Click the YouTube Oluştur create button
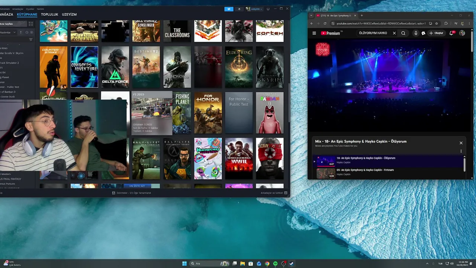476x268 pixels. click(436, 33)
